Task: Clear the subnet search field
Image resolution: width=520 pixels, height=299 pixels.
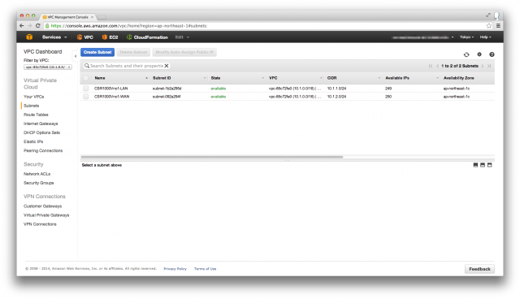Action: [x=167, y=66]
